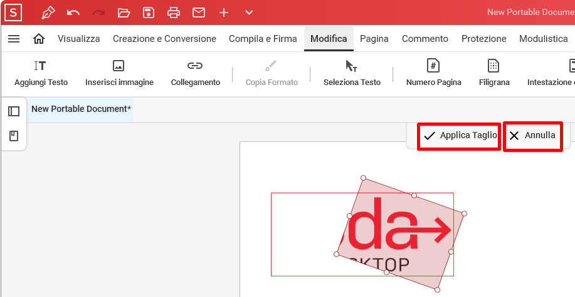
Task: Open the Modulistica tab
Action: tap(544, 39)
